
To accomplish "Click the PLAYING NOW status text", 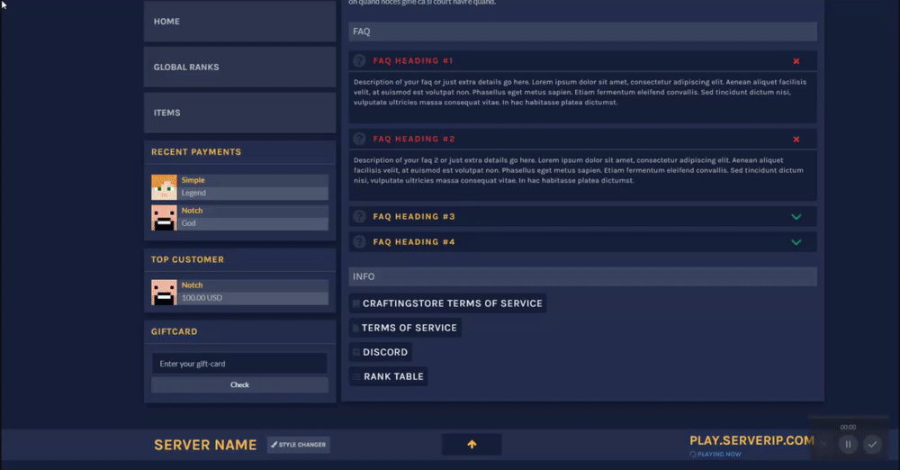I will (x=718, y=454).
